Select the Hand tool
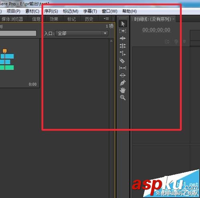The image size is (200, 198). (x=123, y=90)
